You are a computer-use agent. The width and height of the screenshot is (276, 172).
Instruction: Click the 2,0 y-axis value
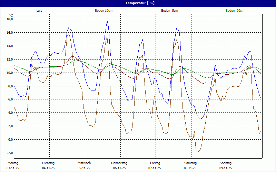11,126
